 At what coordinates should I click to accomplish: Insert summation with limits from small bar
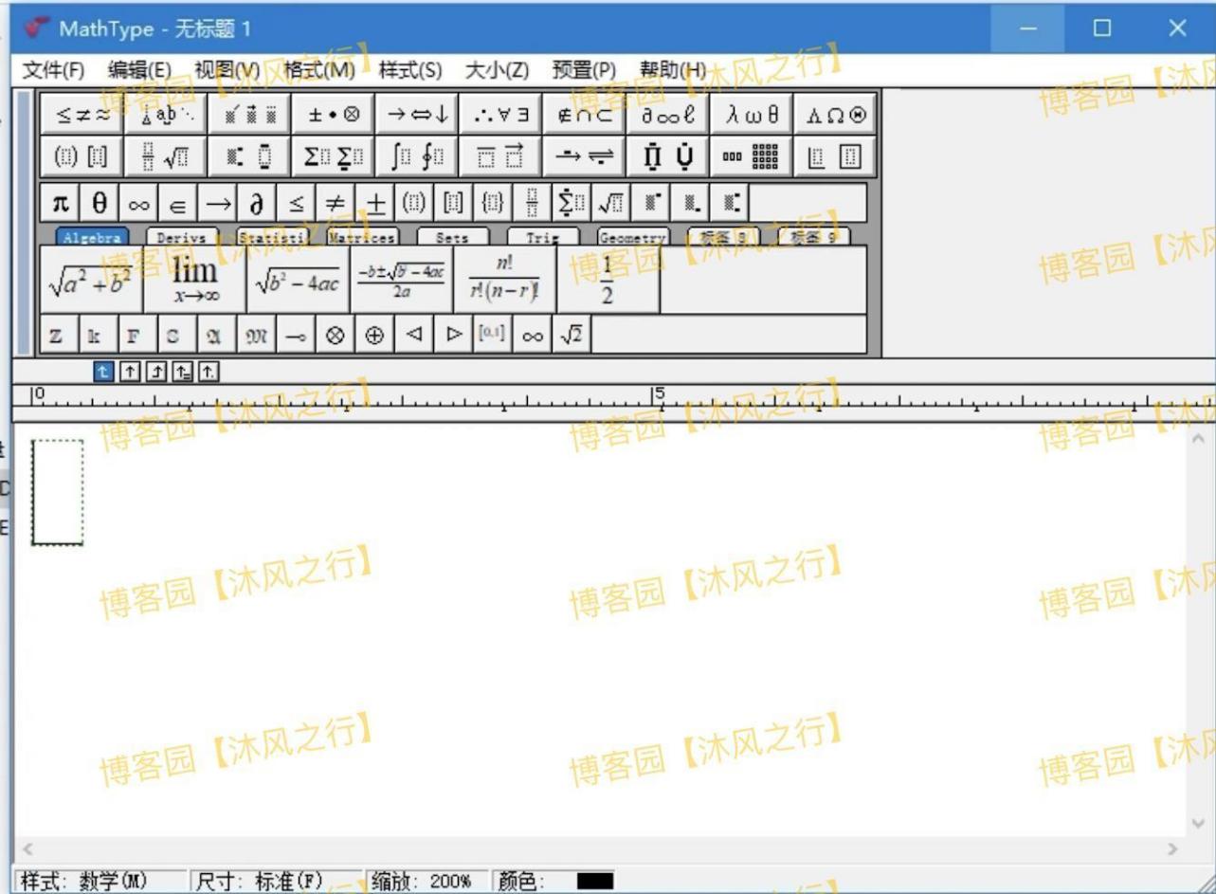[571, 203]
